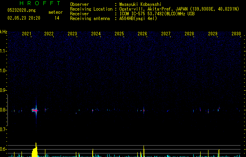Click the meteor echo at the 2026 marker
The image size is (246, 157).
point(144,110)
